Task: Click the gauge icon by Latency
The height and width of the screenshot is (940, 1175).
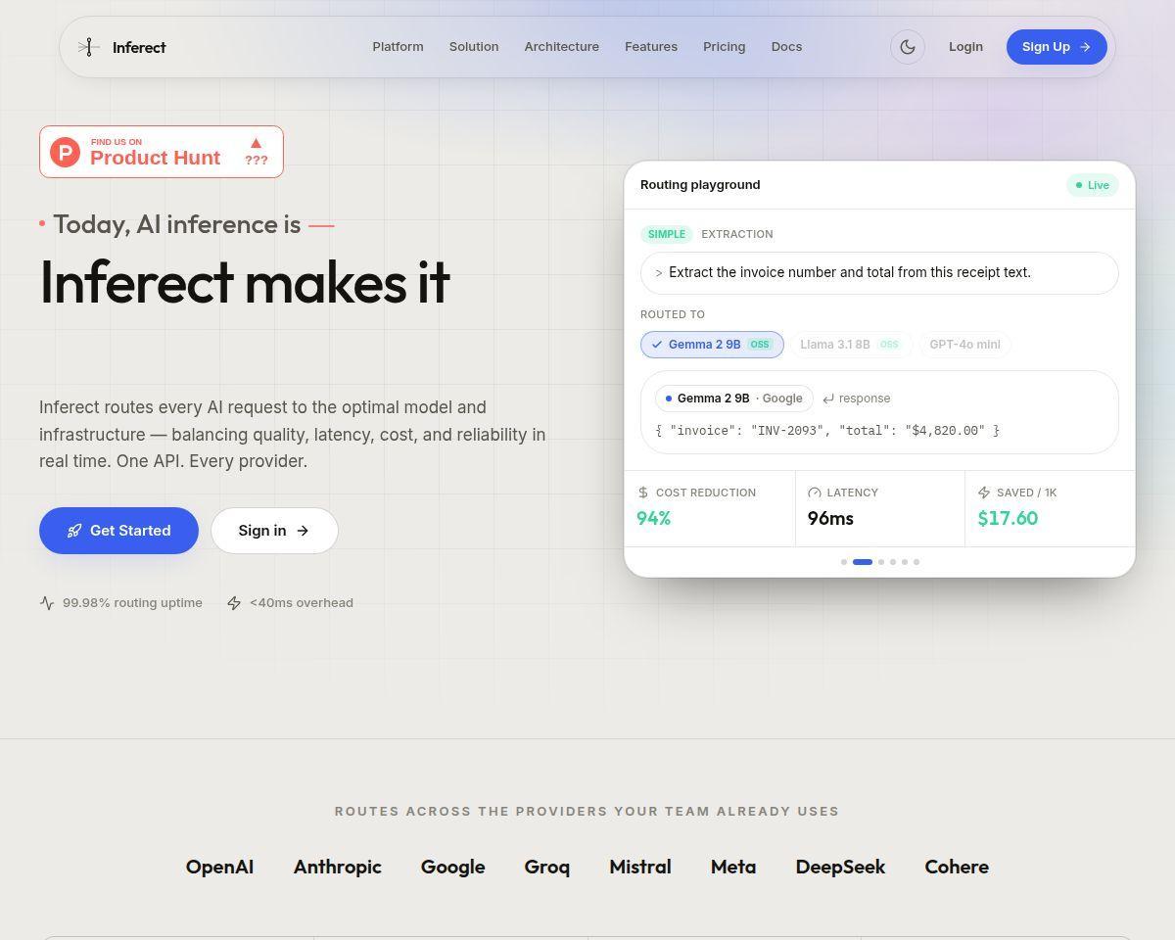Action: [815, 493]
